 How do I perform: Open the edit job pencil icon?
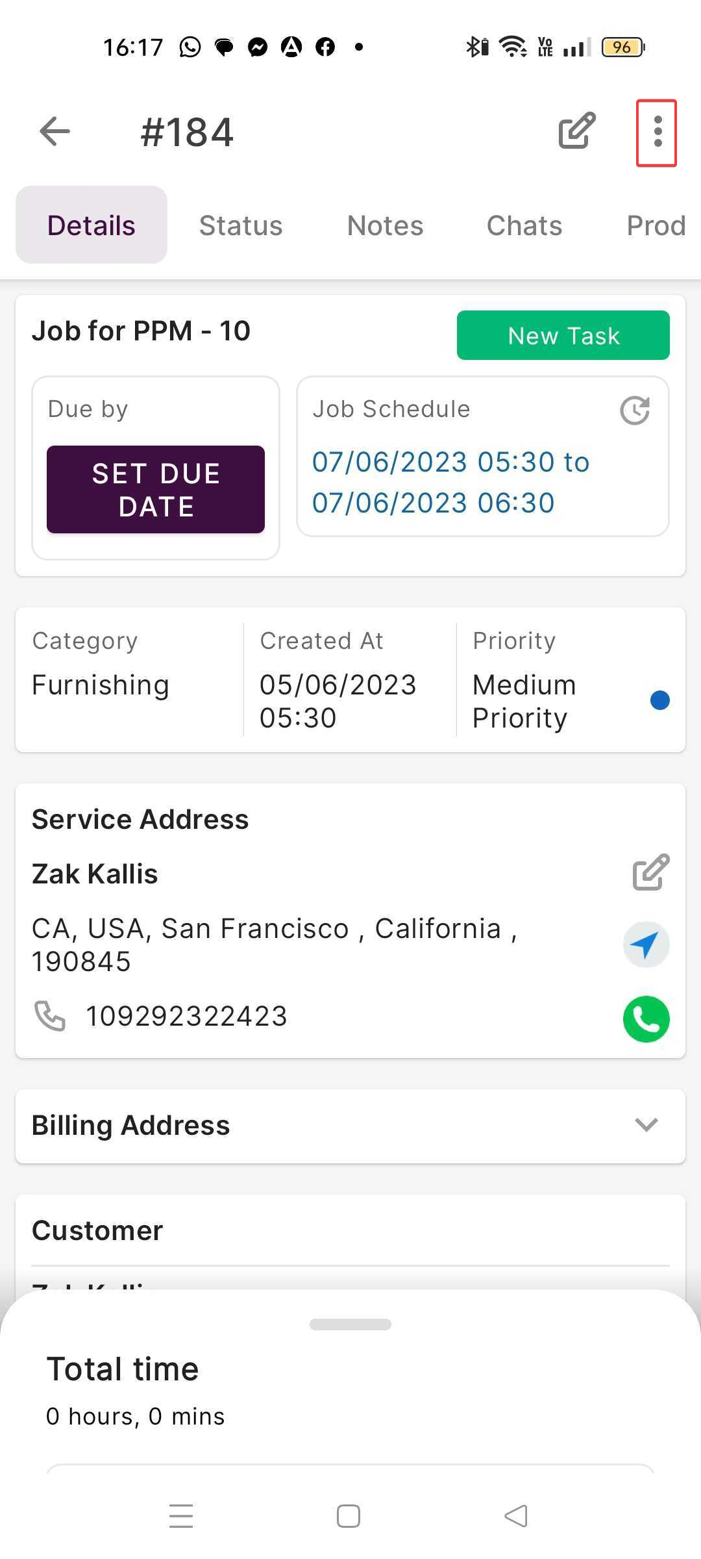(x=577, y=131)
